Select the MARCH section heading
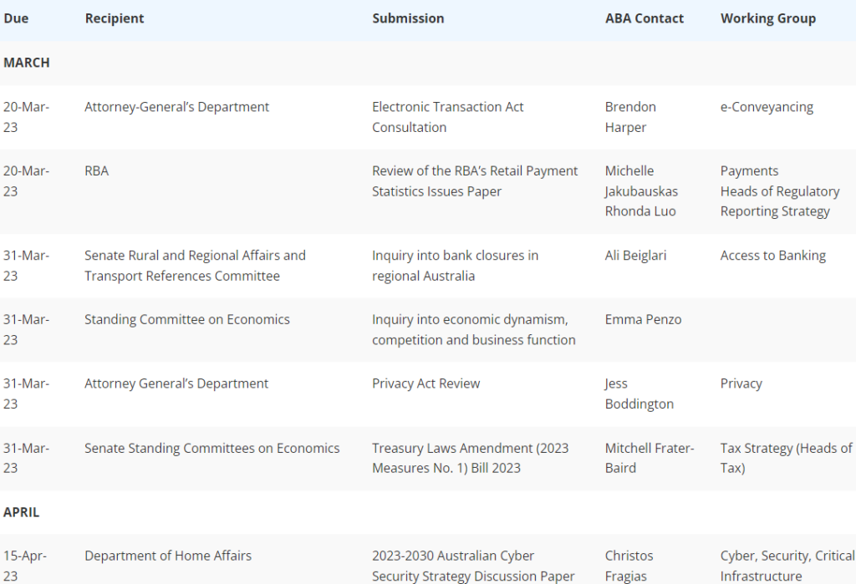The image size is (856, 584). [x=26, y=63]
